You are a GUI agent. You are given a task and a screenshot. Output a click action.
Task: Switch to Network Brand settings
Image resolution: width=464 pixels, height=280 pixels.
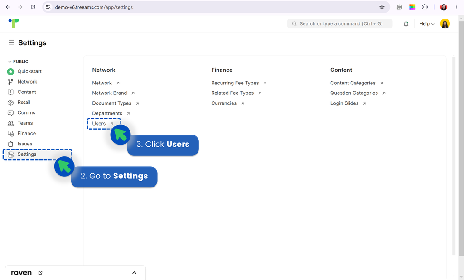click(x=110, y=93)
